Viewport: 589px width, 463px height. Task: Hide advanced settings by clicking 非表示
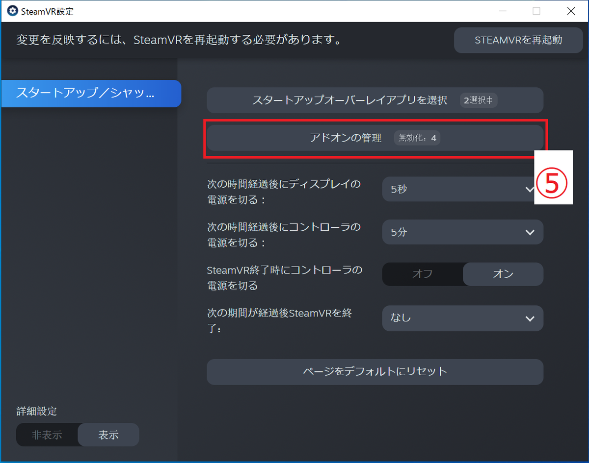point(48,434)
